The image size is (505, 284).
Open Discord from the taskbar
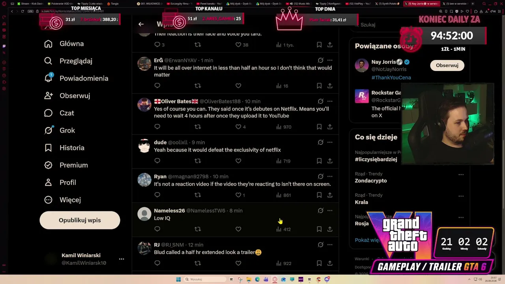tap(327, 279)
